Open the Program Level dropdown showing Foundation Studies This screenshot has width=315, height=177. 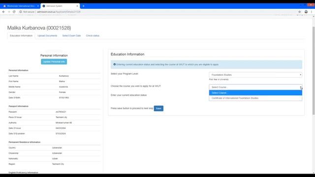pyautogui.click(x=255, y=75)
